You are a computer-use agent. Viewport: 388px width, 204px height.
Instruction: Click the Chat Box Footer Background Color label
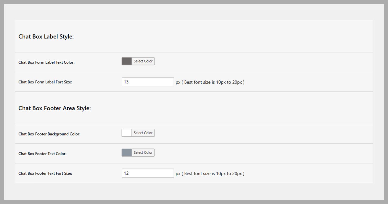pos(49,134)
